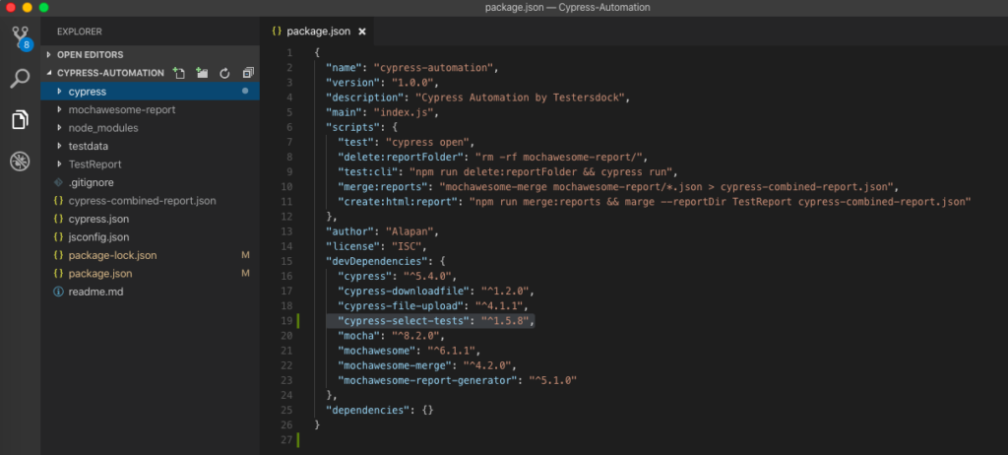Click M status badge next to package-lock.json

pos(245,255)
